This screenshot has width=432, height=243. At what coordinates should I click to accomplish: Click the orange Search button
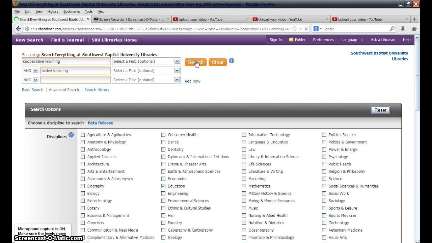(196, 62)
